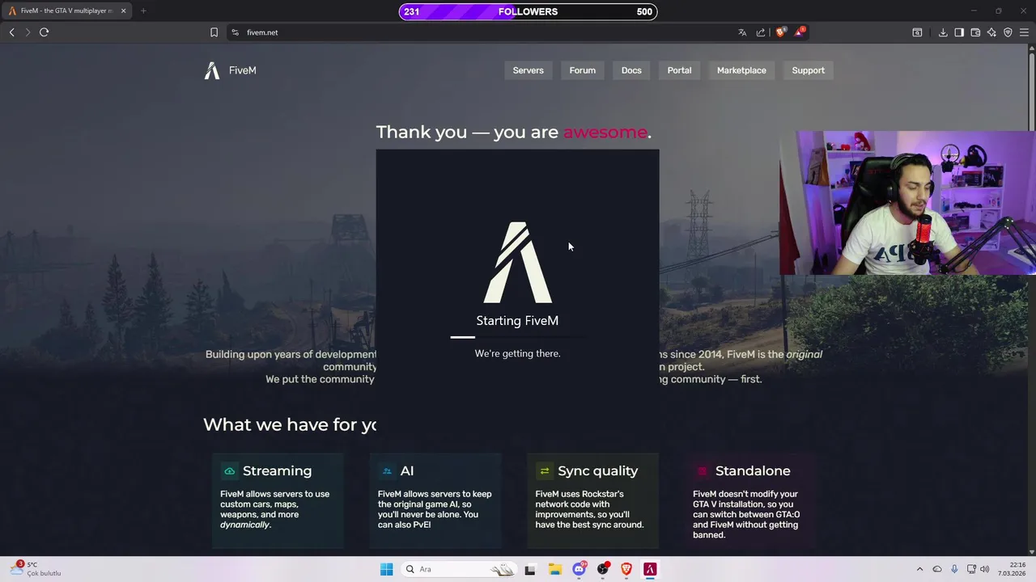1036x582 pixels.
Task: Open the weather widget showing 5°C
Action: (36, 569)
